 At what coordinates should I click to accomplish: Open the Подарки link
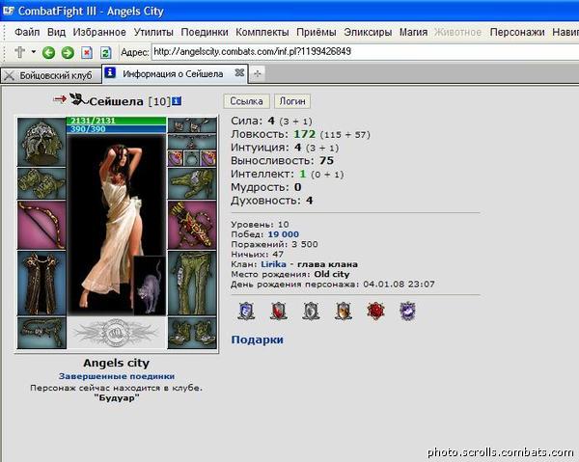pos(258,340)
